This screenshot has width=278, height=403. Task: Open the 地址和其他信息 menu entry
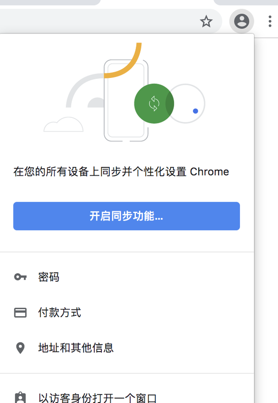pos(76,348)
